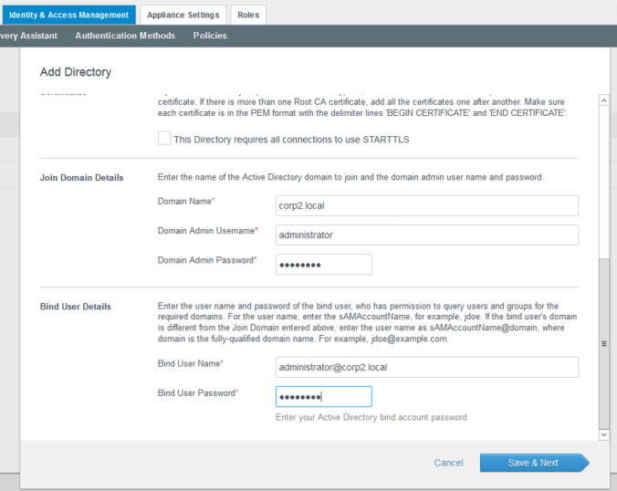Select Policies in the navigation bar
The width and height of the screenshot is (617, 491).
210,36
